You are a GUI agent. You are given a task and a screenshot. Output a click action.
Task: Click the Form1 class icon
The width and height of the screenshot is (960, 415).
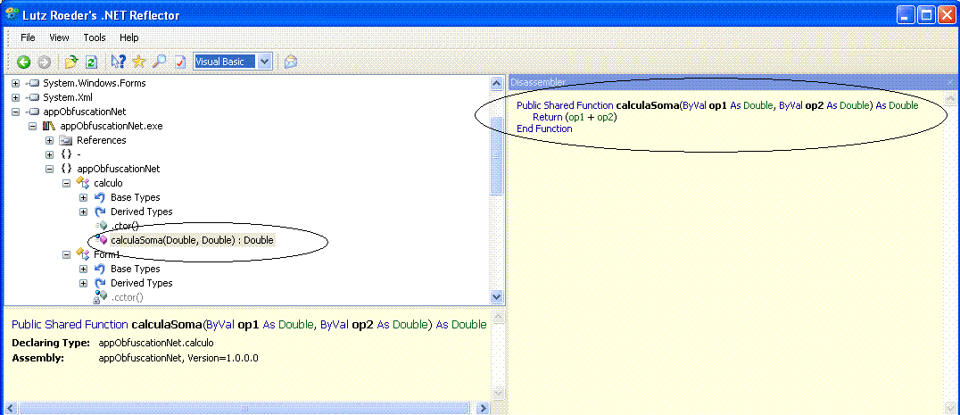[x=83, y=254]
